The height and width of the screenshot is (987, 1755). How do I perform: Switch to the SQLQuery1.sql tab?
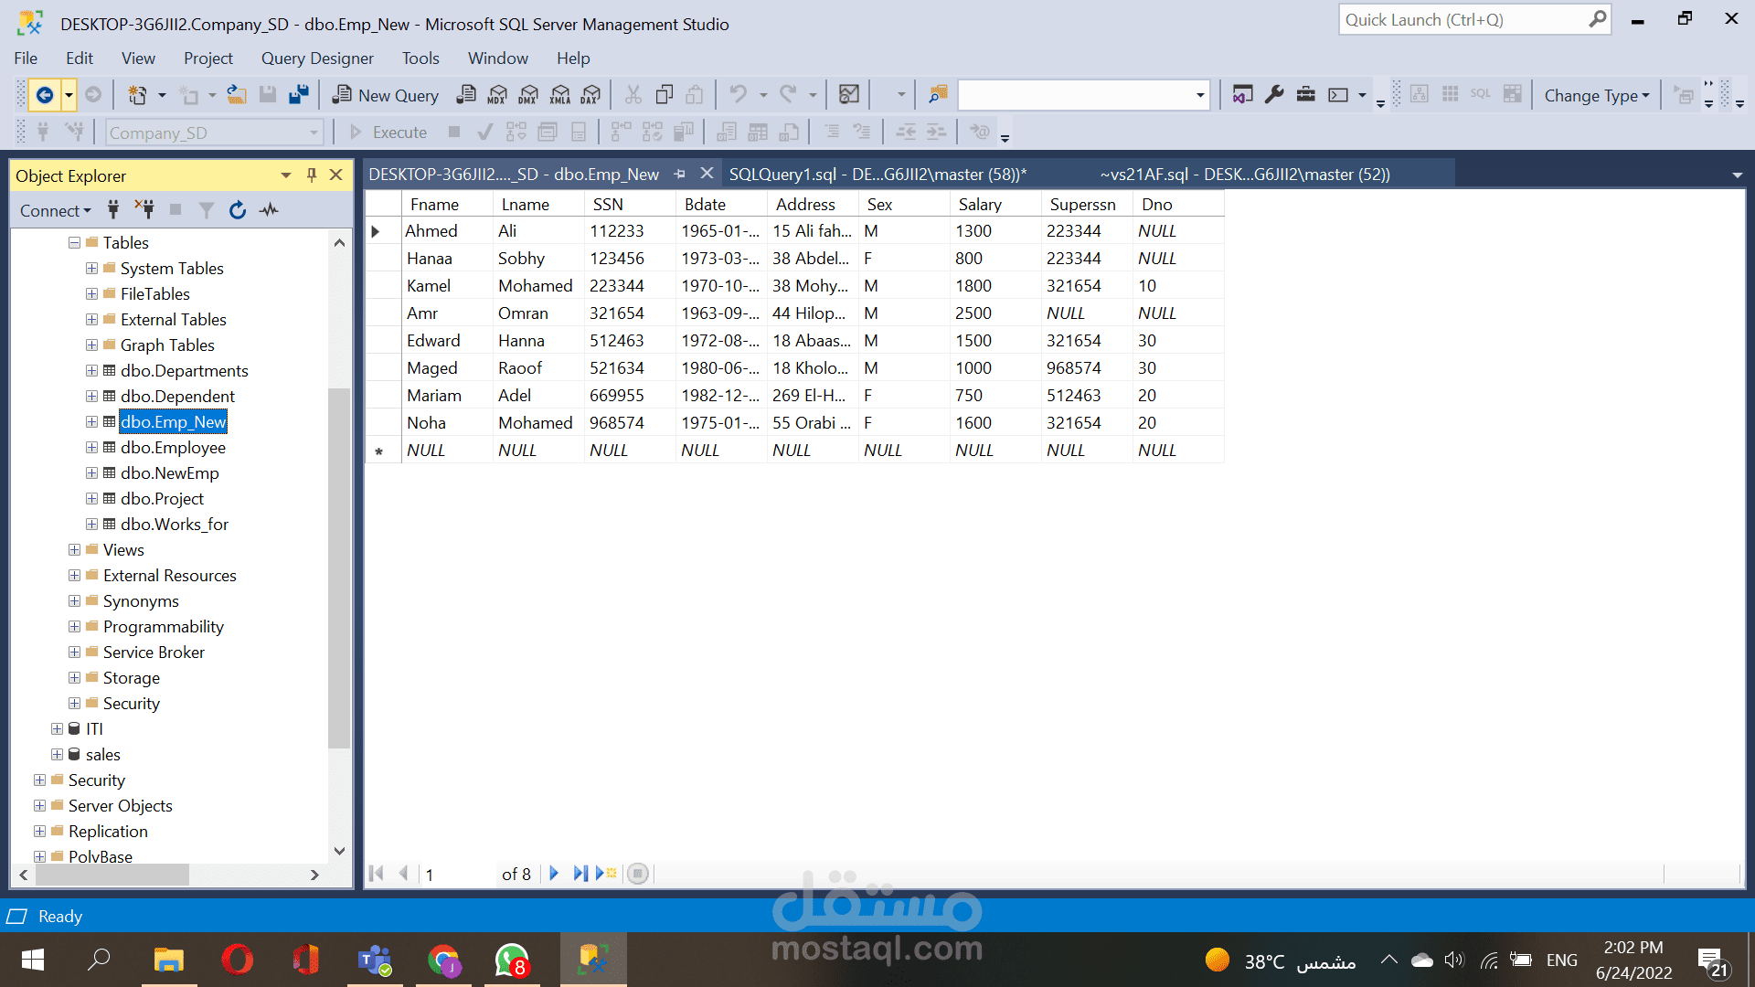877,175
